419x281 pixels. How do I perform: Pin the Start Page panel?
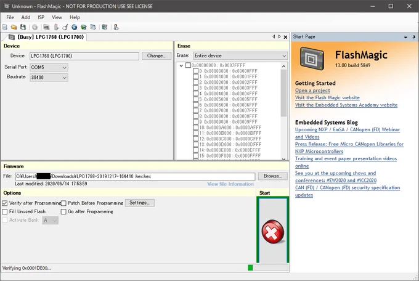click(x=414, y=37)
